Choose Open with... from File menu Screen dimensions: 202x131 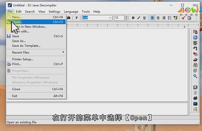[36, 31]
